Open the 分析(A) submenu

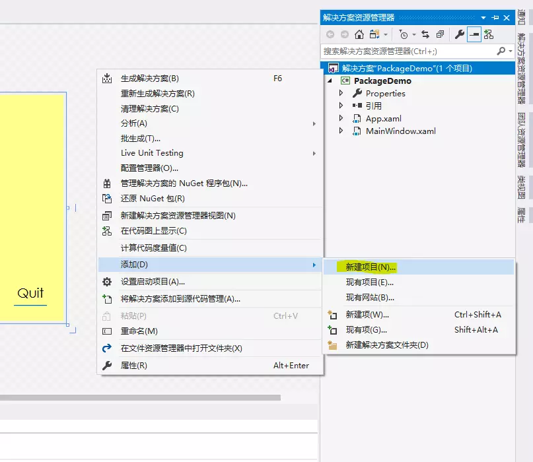(x=210, y=123)
